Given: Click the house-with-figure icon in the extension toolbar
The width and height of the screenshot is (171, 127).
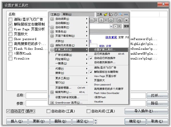Looking at the screenshot, I should (x=111, y=14).
